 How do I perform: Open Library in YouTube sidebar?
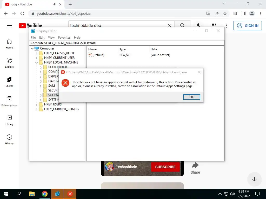coord(9,120)
